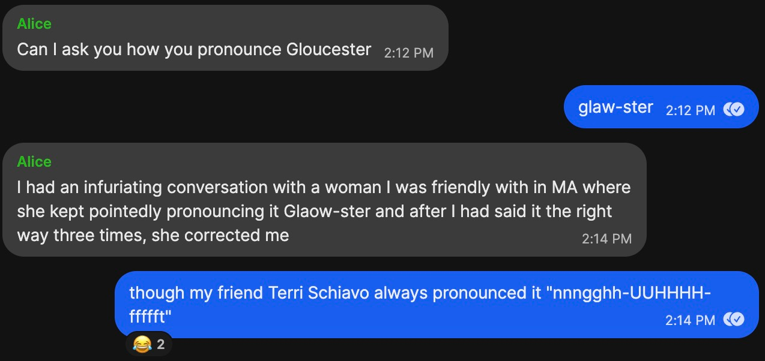Viewport: 765px width, 361px height.
Task: Click the 2:14 PM timestamp on the blue reply
Action: pyautogui.click(x=691, y=320)
